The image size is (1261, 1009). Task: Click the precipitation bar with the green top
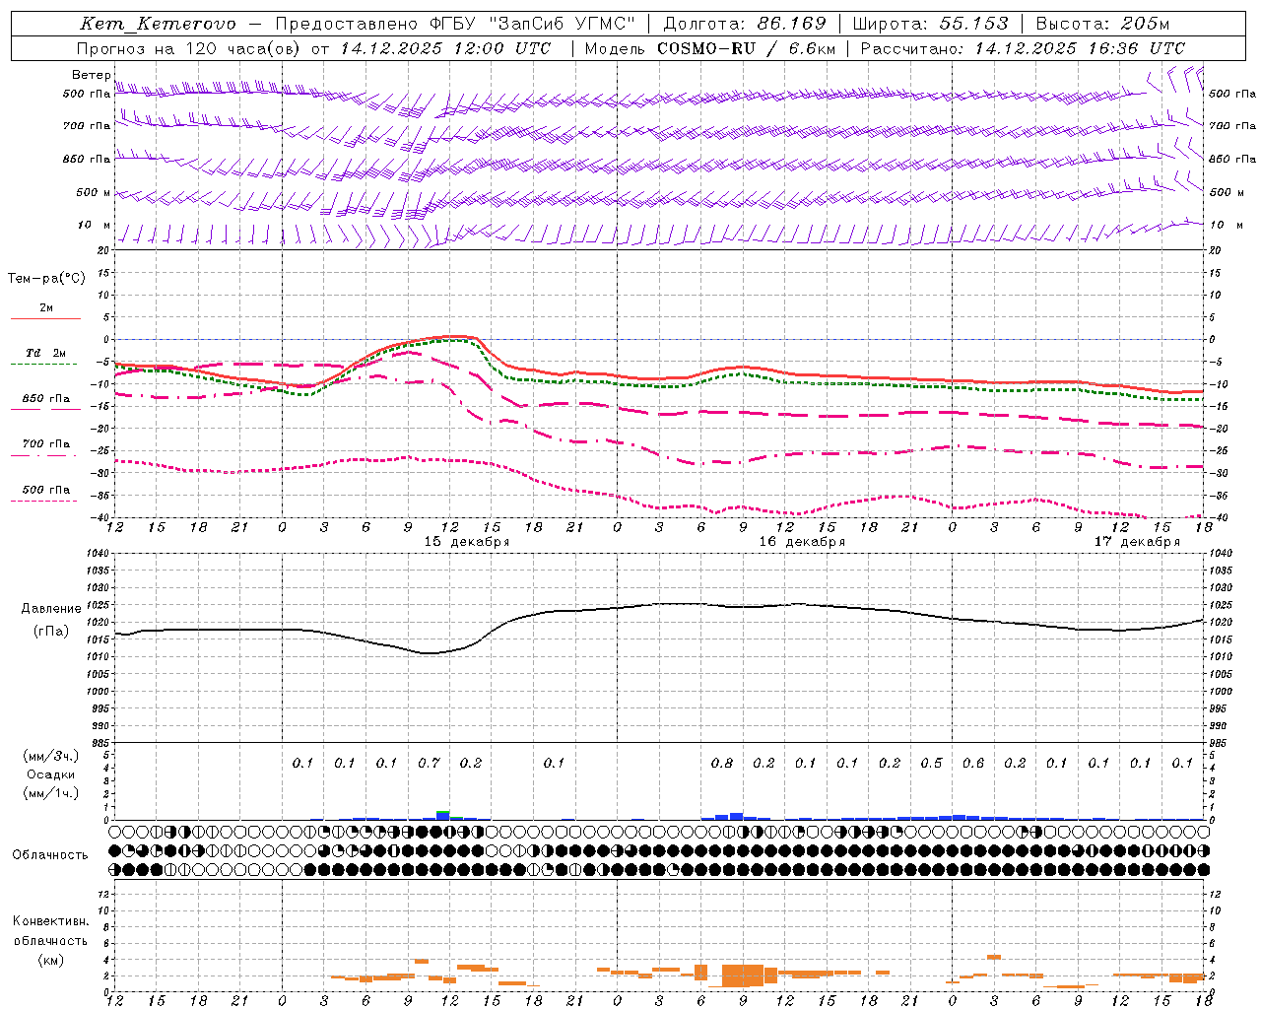pyautogui.click(x=442, y=815)
